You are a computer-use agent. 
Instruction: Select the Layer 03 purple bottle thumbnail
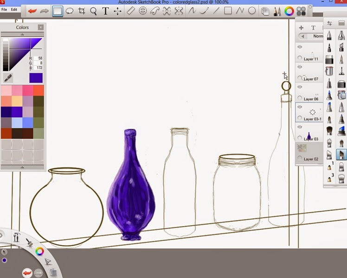[x=309, y=136]
